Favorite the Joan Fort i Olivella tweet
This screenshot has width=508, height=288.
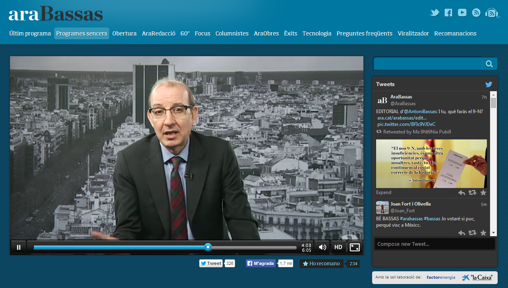pyautogui.click(x=483, y=233)
